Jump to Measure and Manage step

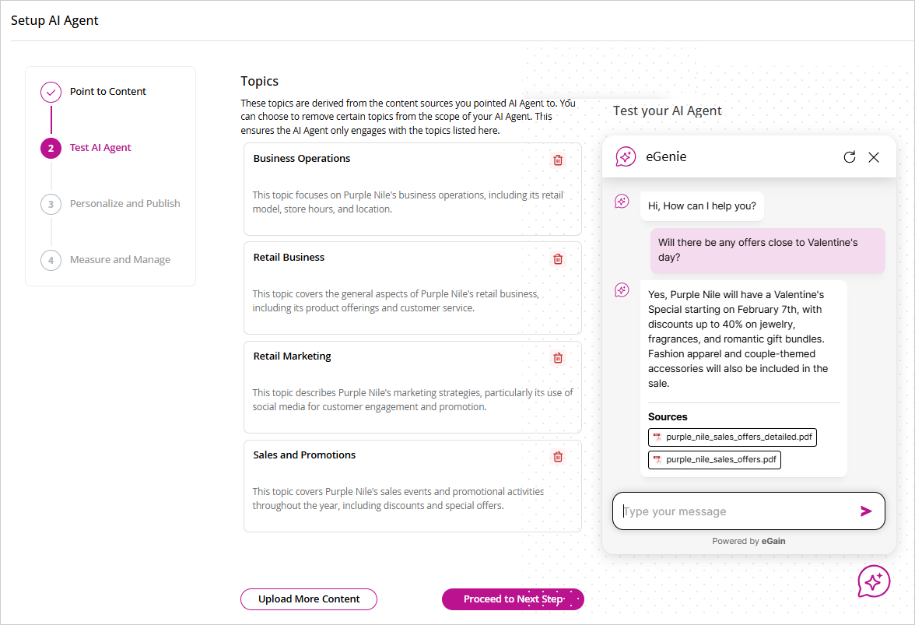[x=120, y=260]
